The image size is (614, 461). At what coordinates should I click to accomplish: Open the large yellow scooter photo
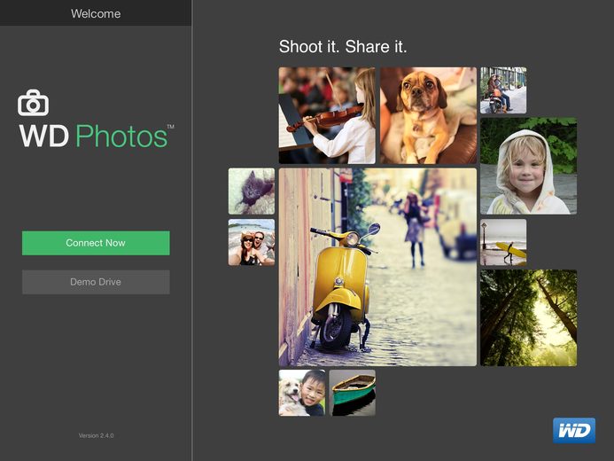[x=377, y=267]
